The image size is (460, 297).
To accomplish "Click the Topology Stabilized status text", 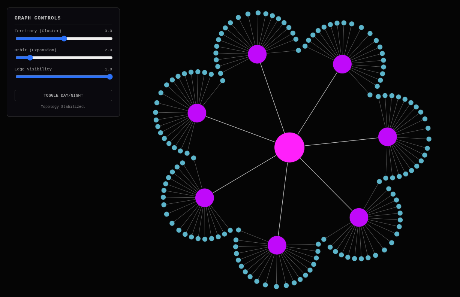I will click(63, 107).
